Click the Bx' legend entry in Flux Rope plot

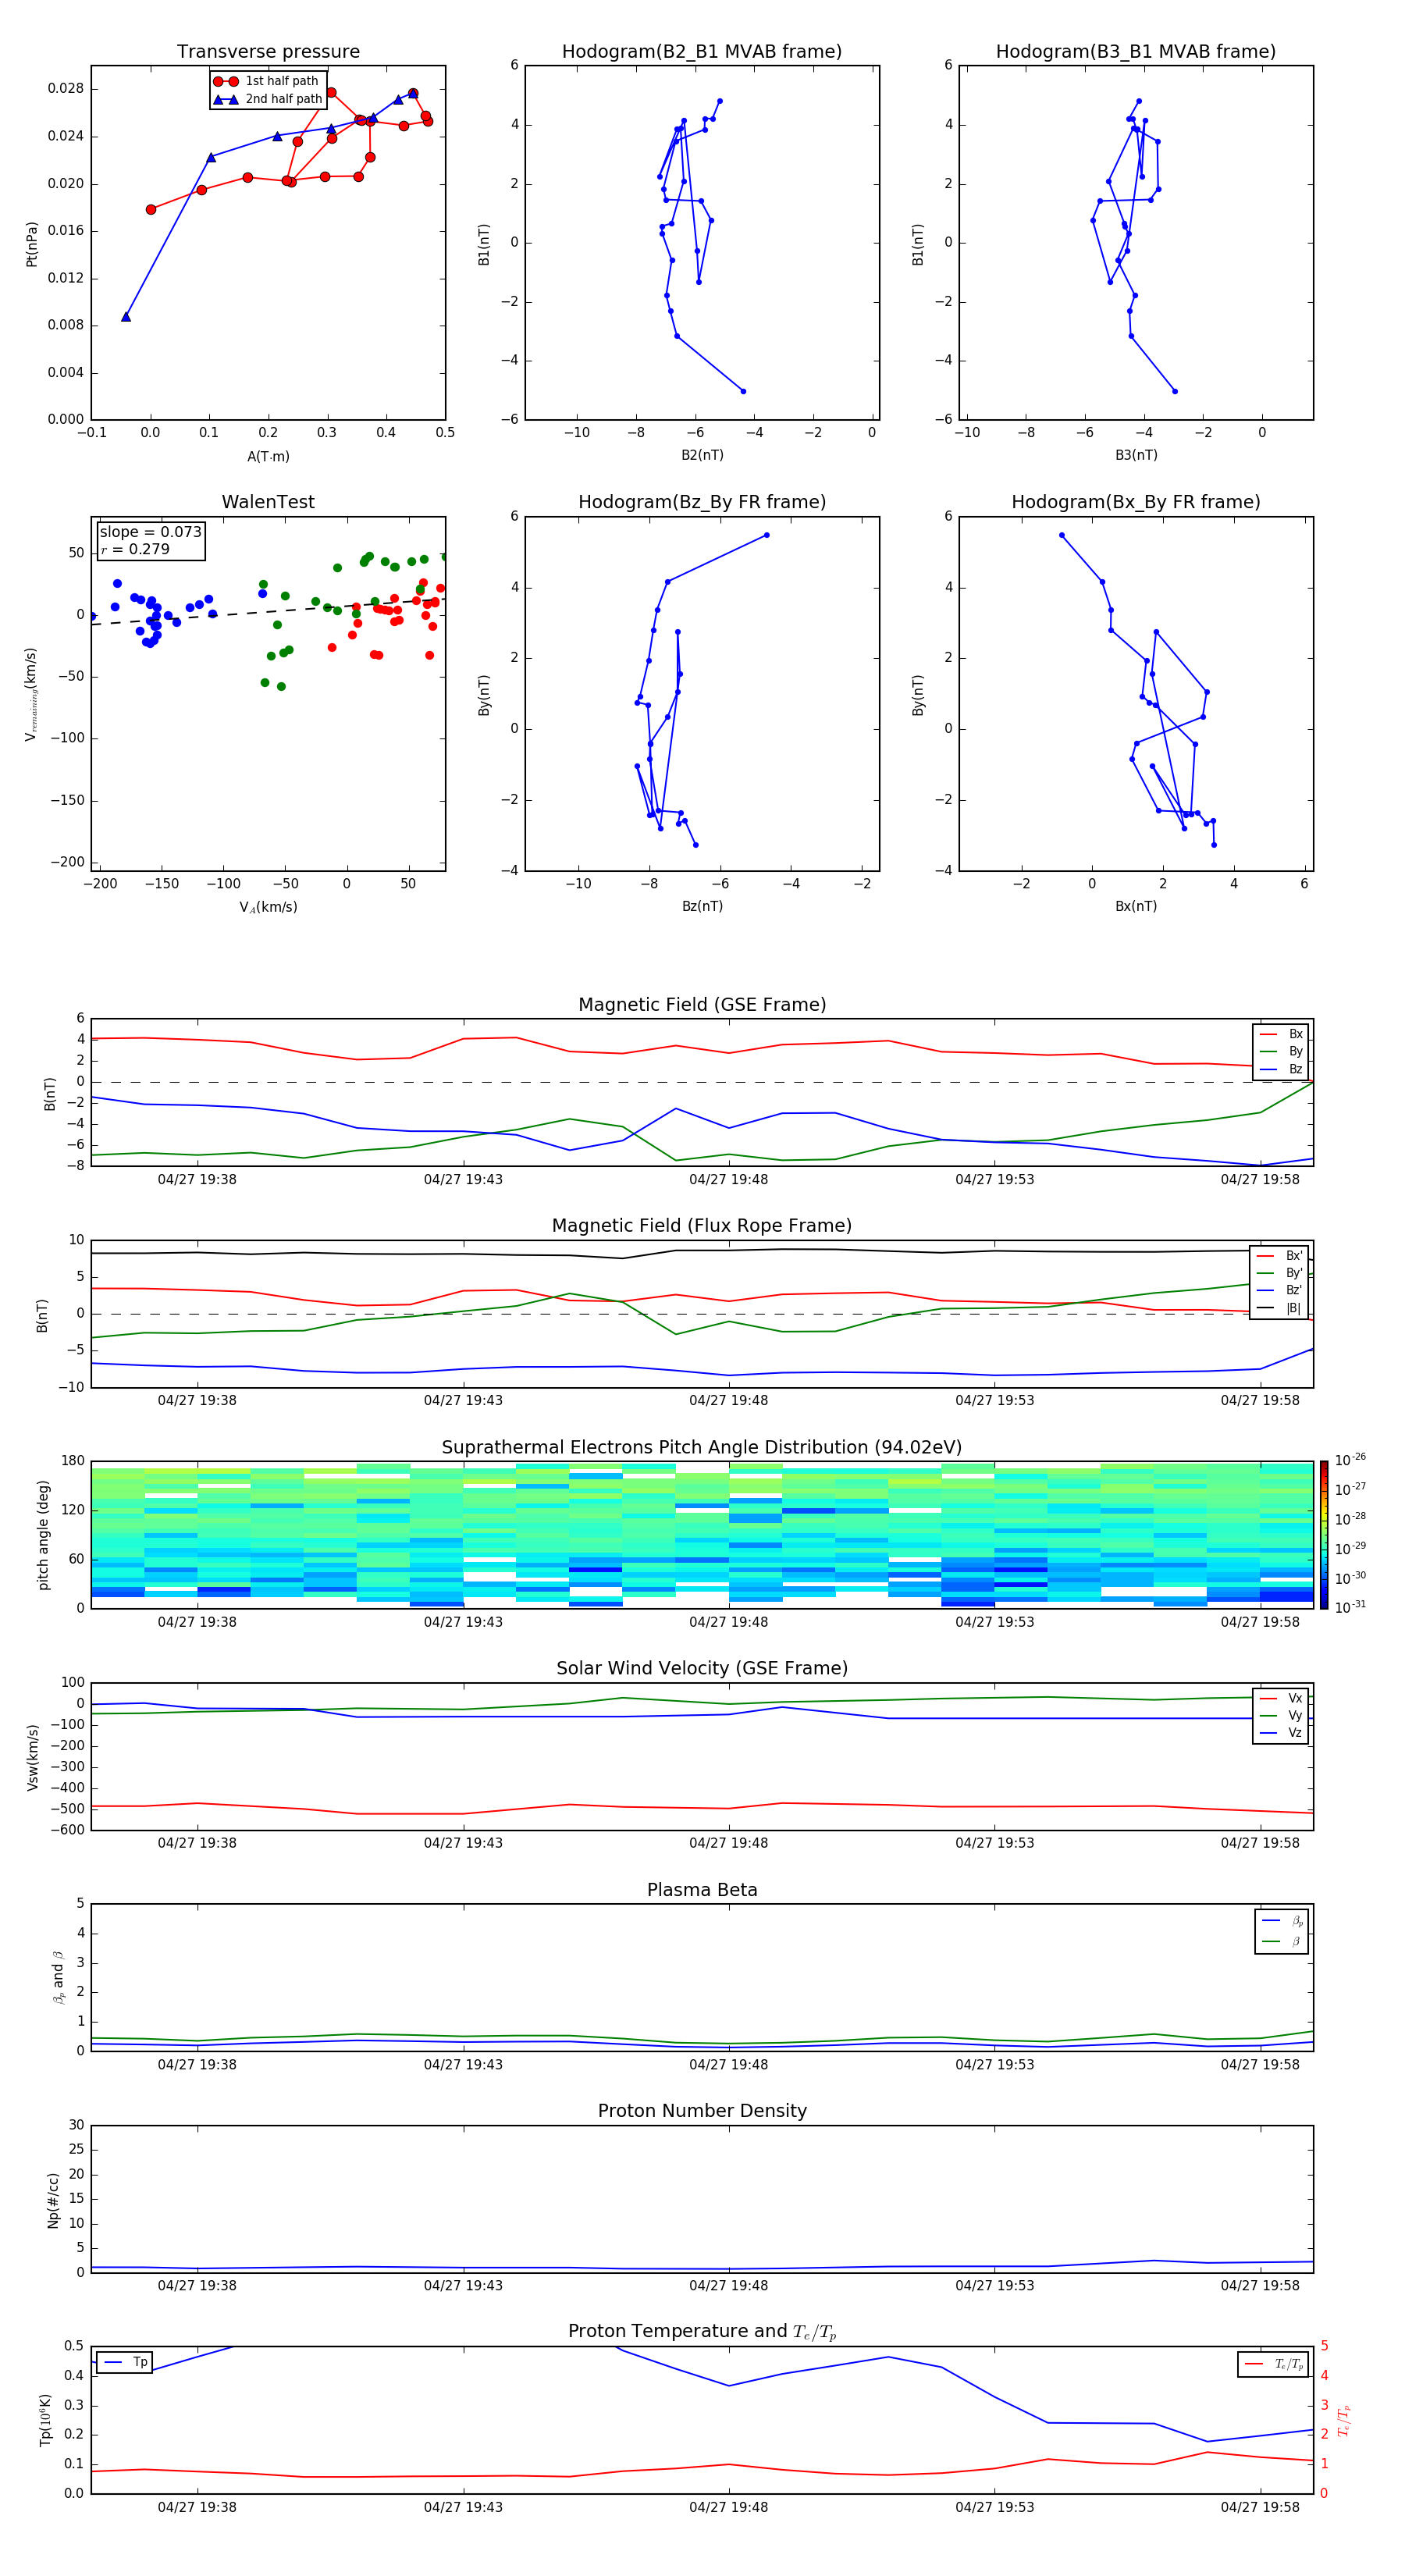[1279, 1256]
